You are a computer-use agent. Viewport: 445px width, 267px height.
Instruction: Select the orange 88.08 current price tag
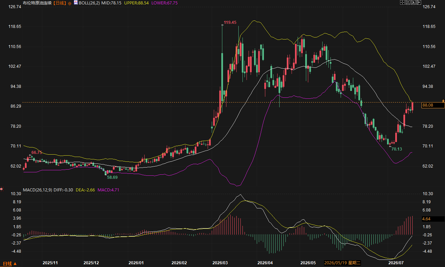point(433,105)
